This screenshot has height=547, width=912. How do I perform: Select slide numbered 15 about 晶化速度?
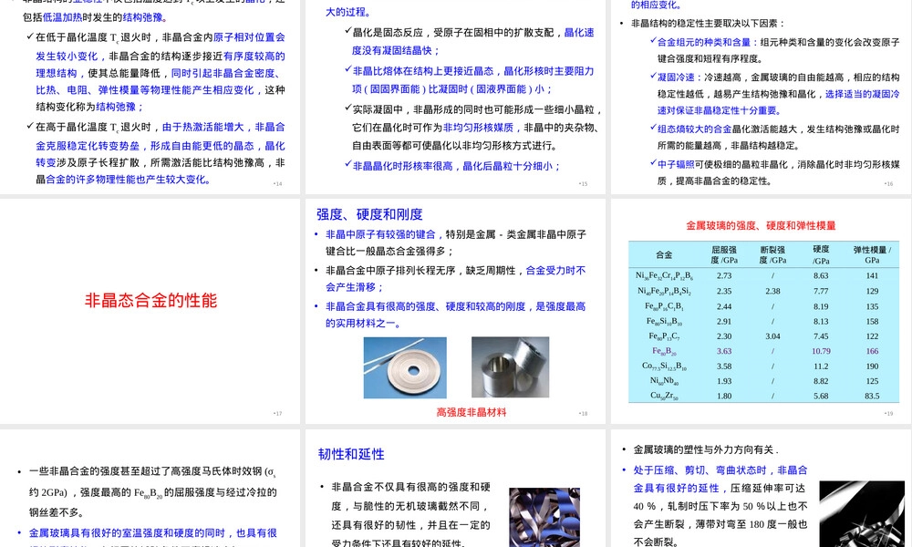point(455,97)
